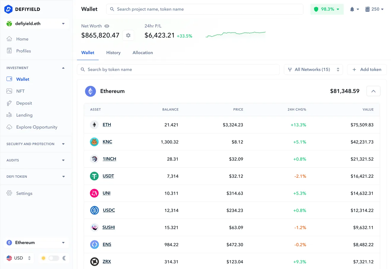Open the SUSHI asset link

(109, 228)
